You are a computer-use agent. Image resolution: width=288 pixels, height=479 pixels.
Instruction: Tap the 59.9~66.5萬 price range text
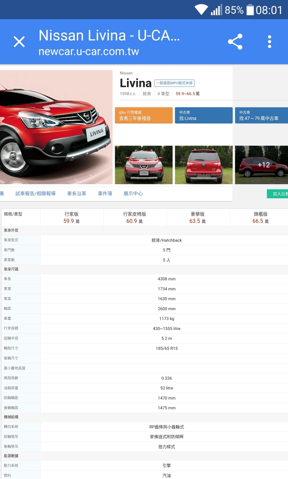[x=188, y=94]
